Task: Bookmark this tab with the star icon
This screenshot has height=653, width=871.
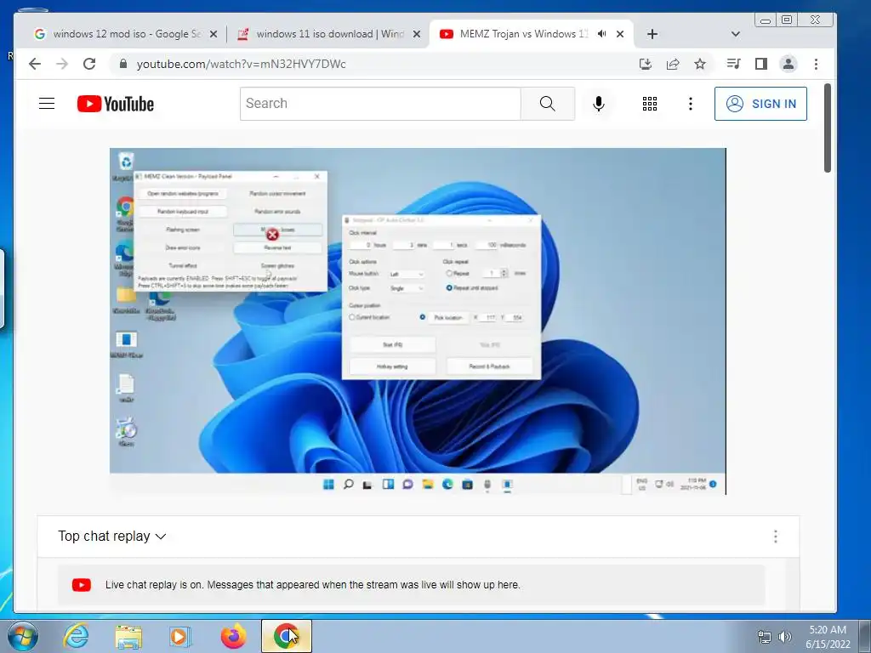Action: (700, 64)
